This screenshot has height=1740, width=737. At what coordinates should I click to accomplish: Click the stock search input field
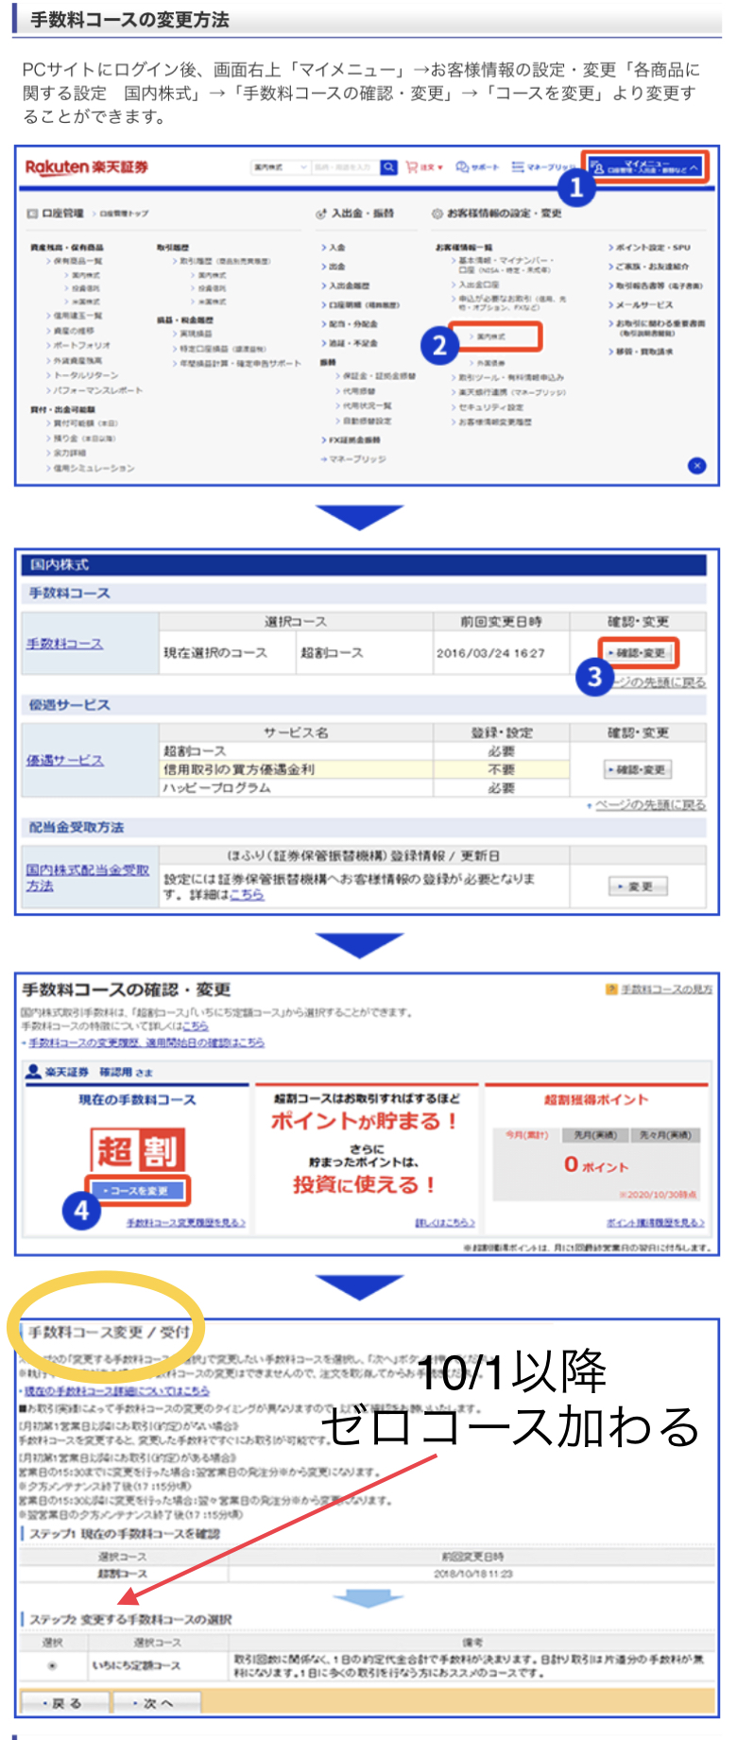coord(345,167)
